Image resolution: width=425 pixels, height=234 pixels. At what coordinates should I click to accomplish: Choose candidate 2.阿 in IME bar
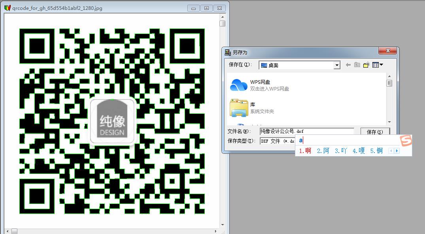coord(323,151)
